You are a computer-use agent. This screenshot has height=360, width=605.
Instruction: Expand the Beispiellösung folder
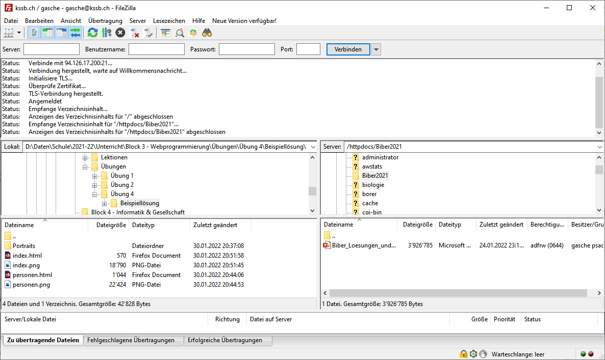[x=104, y=204]
